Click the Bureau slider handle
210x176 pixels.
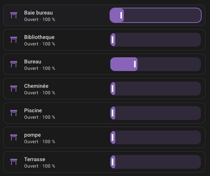(135, 64)
